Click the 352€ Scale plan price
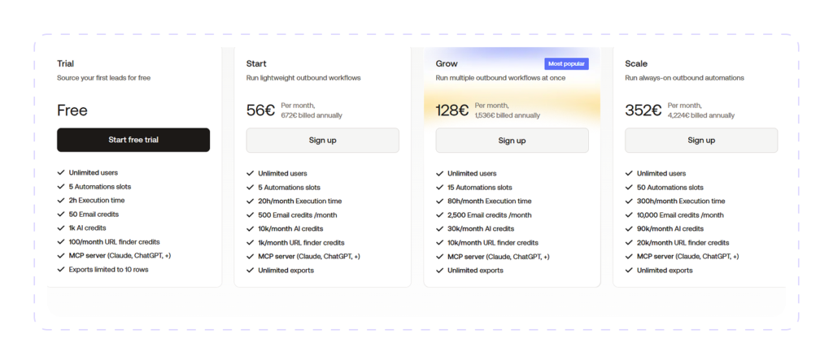The image size is (833, 364). (x=643, y=110)
